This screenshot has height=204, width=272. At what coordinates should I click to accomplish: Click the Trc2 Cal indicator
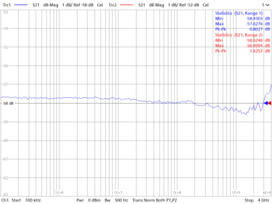pyautogui.click(x=206, y=5)
